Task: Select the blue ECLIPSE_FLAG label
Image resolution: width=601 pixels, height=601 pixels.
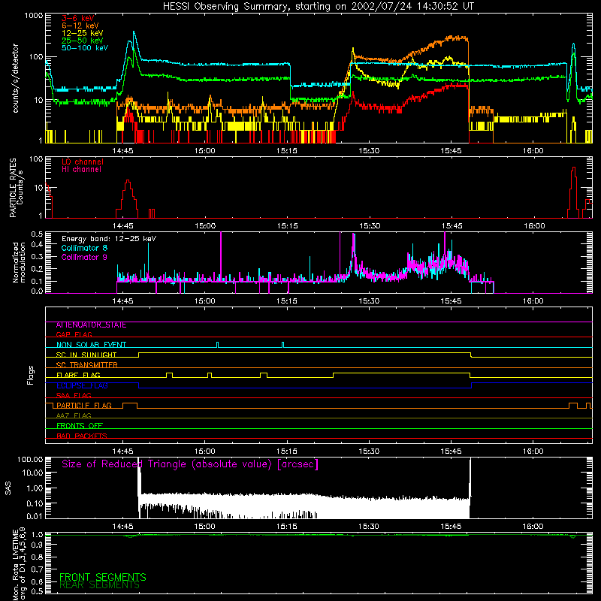Action: pos(82,385)
